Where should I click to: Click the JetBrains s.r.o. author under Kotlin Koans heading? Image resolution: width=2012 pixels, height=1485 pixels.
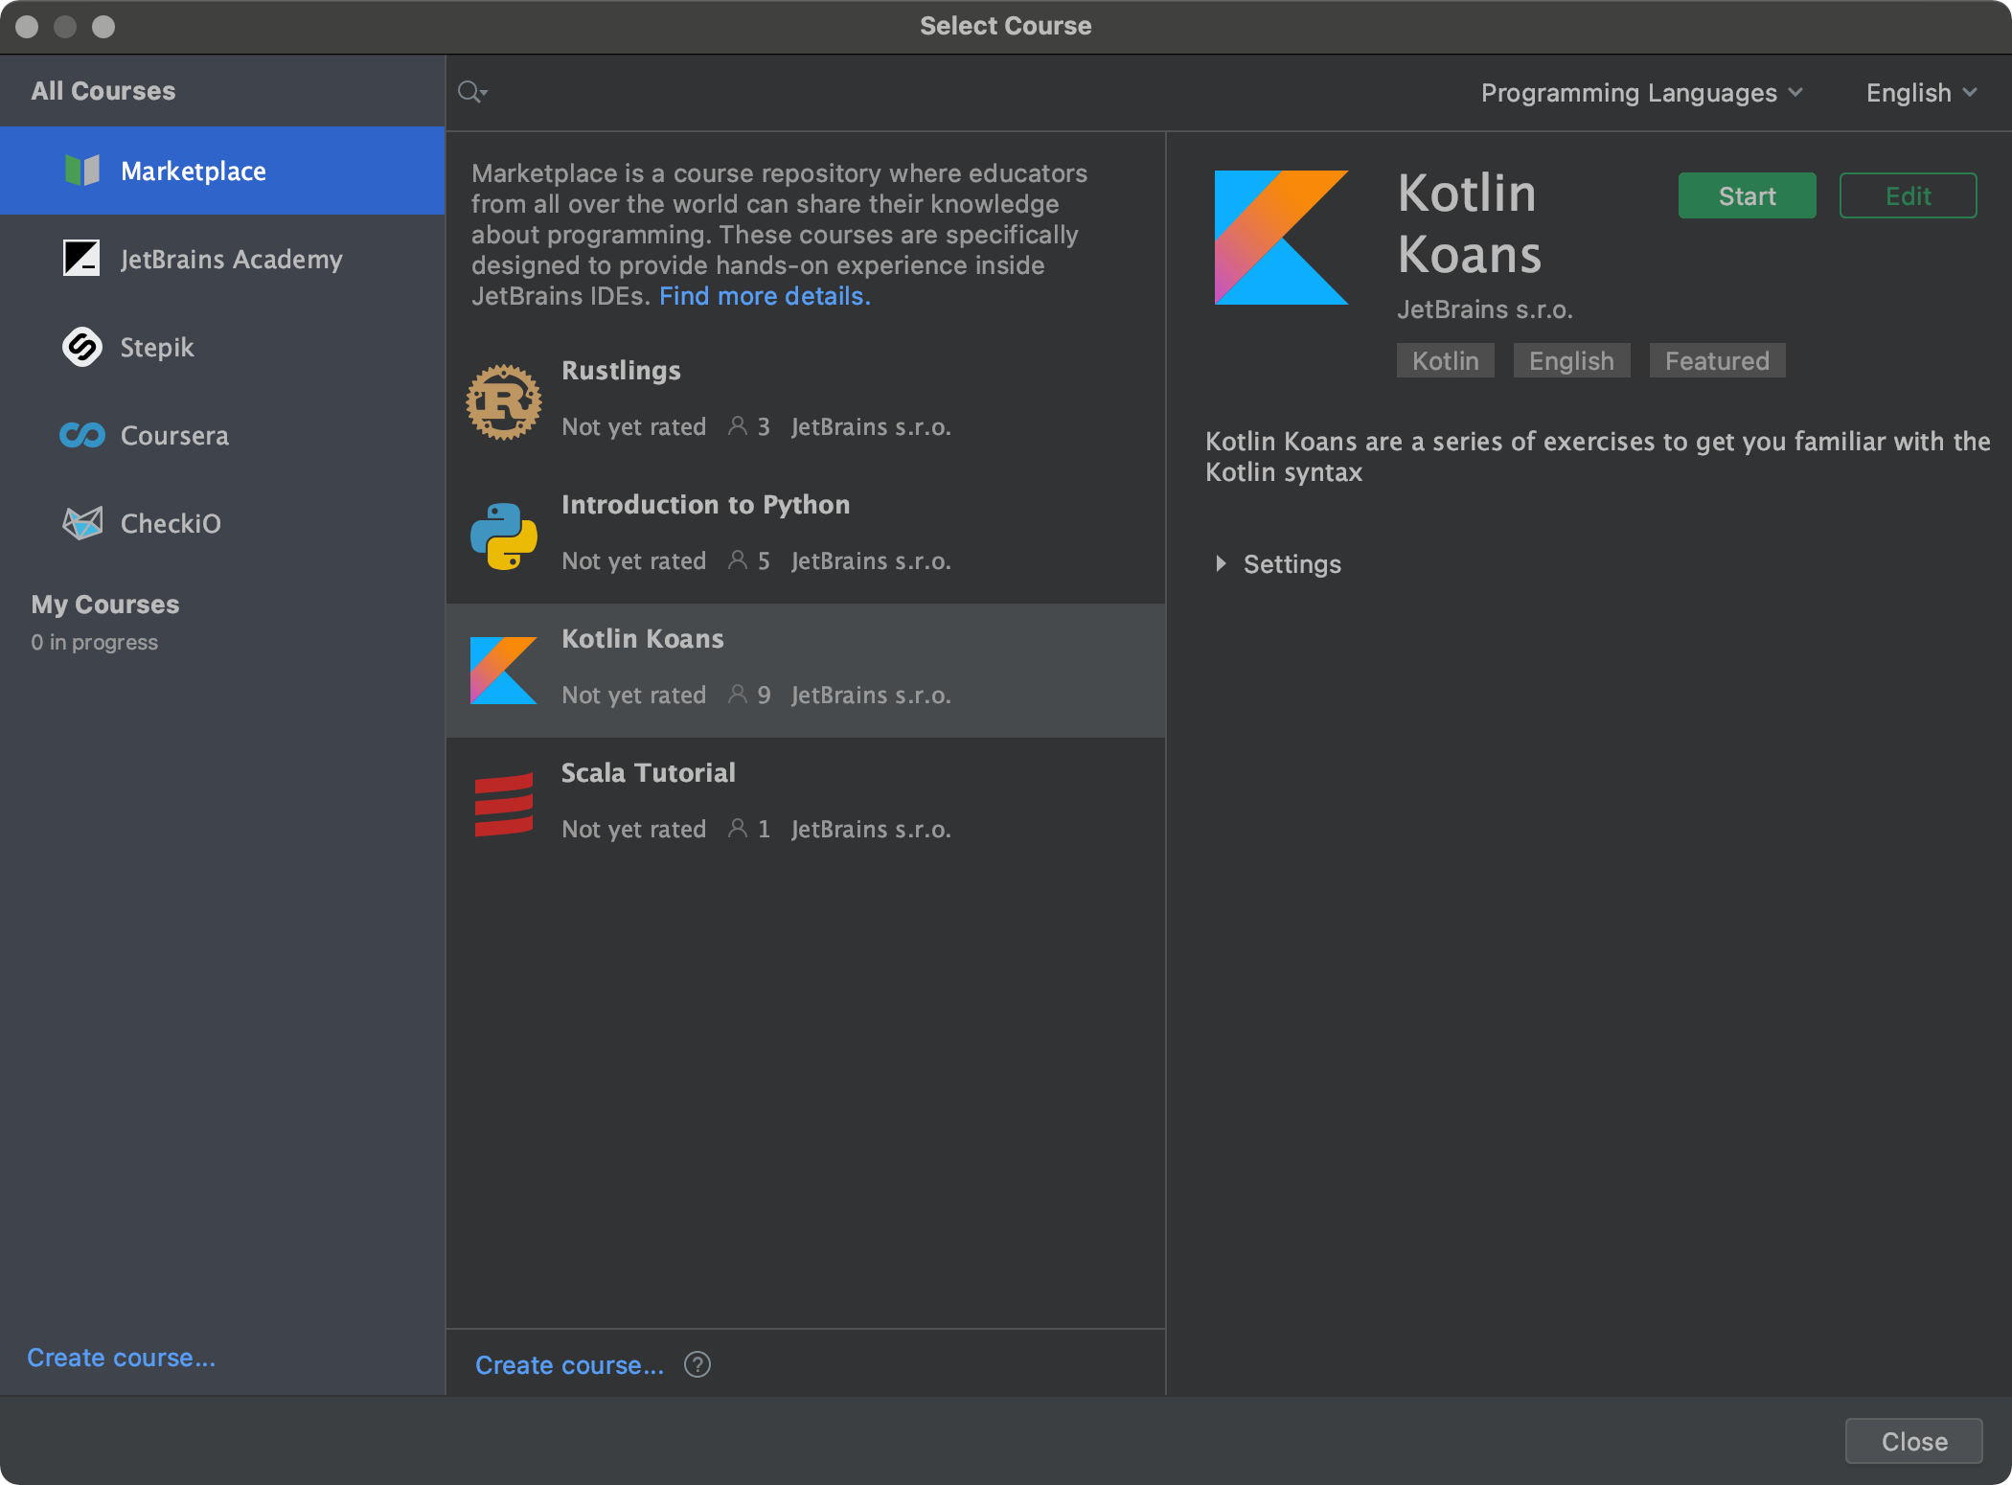[x=1485, y=309]
